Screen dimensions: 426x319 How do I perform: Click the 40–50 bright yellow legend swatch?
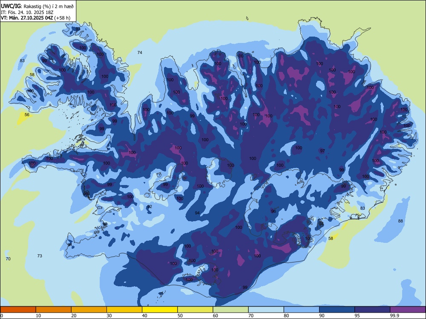pos(160,310)
